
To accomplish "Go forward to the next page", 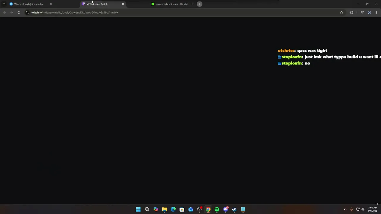I will coord(12,12).
